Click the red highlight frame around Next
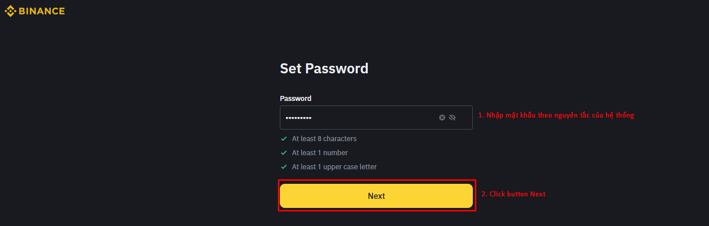The height and width of the screenshot is (226, 709). (377, 181)
